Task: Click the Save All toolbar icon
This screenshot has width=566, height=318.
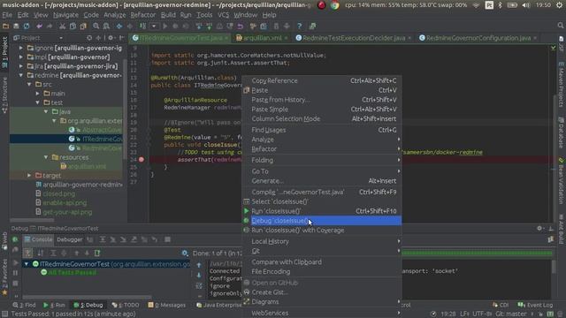Action: pos(16,26)
